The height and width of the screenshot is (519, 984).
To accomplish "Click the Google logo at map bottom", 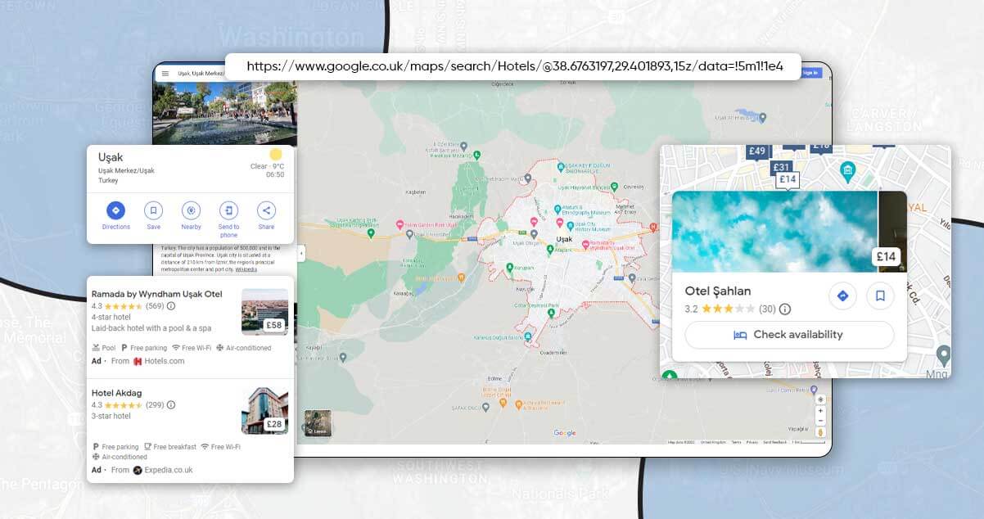I will point(565,433).
